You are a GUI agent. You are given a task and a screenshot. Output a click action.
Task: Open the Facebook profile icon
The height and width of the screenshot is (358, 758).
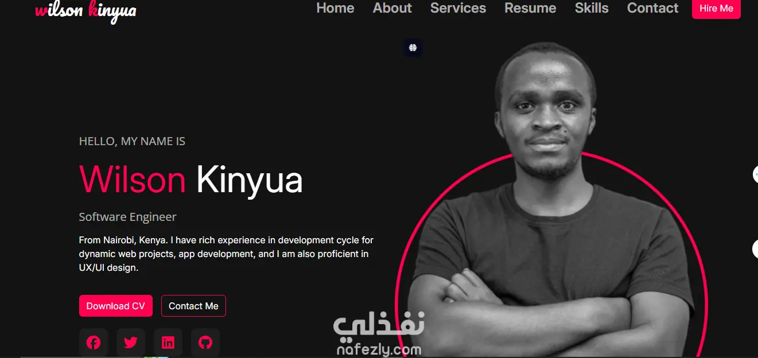click(x=94, y=343)
